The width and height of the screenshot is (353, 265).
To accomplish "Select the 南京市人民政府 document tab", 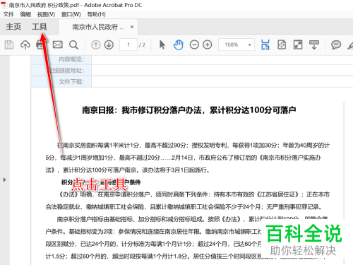I will click(97, 27).
